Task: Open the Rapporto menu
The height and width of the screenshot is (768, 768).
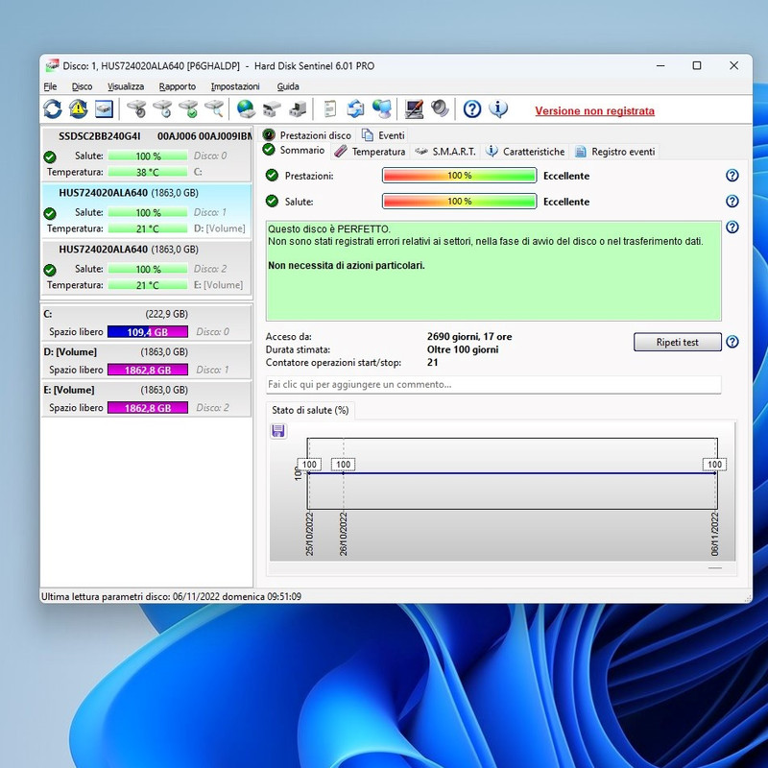Action: coord(178,86)
